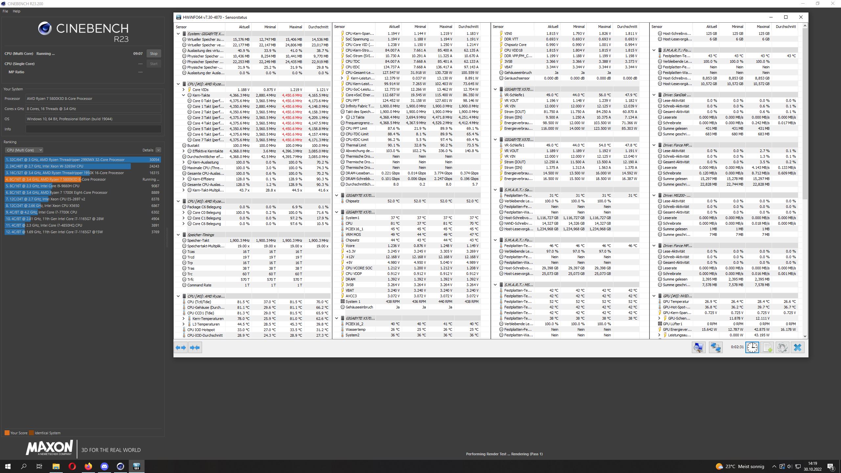Image resolution: width=841 pixels, height=473 pixels.
Task: Open the File menu in Cinebench
Action: click(x=5, y=11)
